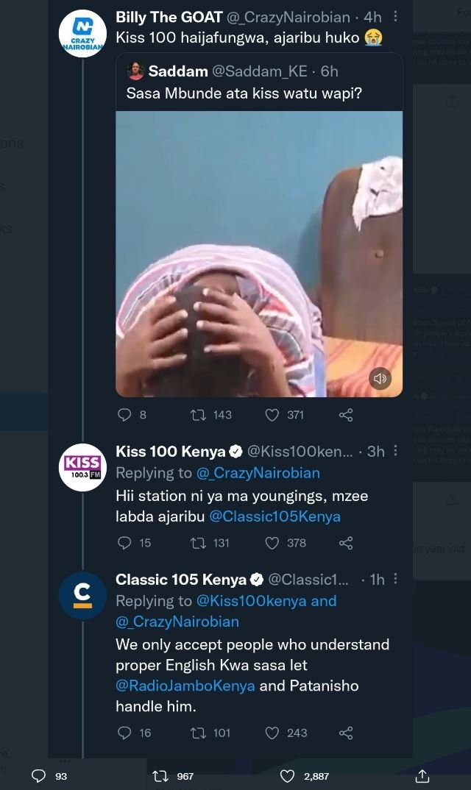The width and height of the screenshot is (471, 790).
Task: Share Saddam's quoted tweet
Action: (344, 415)
